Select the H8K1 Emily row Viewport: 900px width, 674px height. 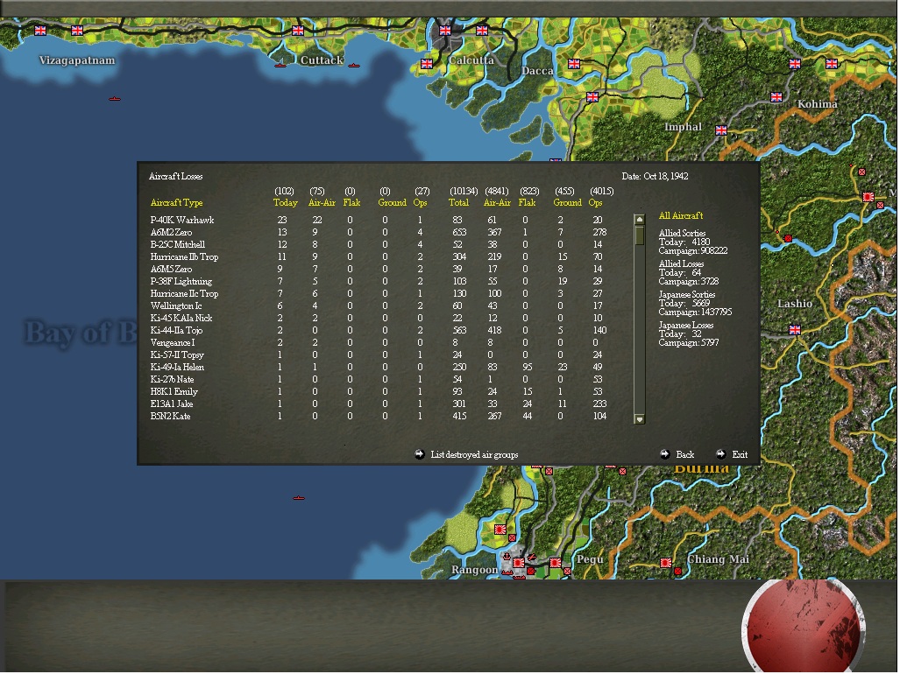click(x=379, y=391)
